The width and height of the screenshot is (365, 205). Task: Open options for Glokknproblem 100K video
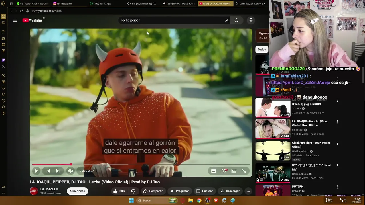[x=338, y=143]
